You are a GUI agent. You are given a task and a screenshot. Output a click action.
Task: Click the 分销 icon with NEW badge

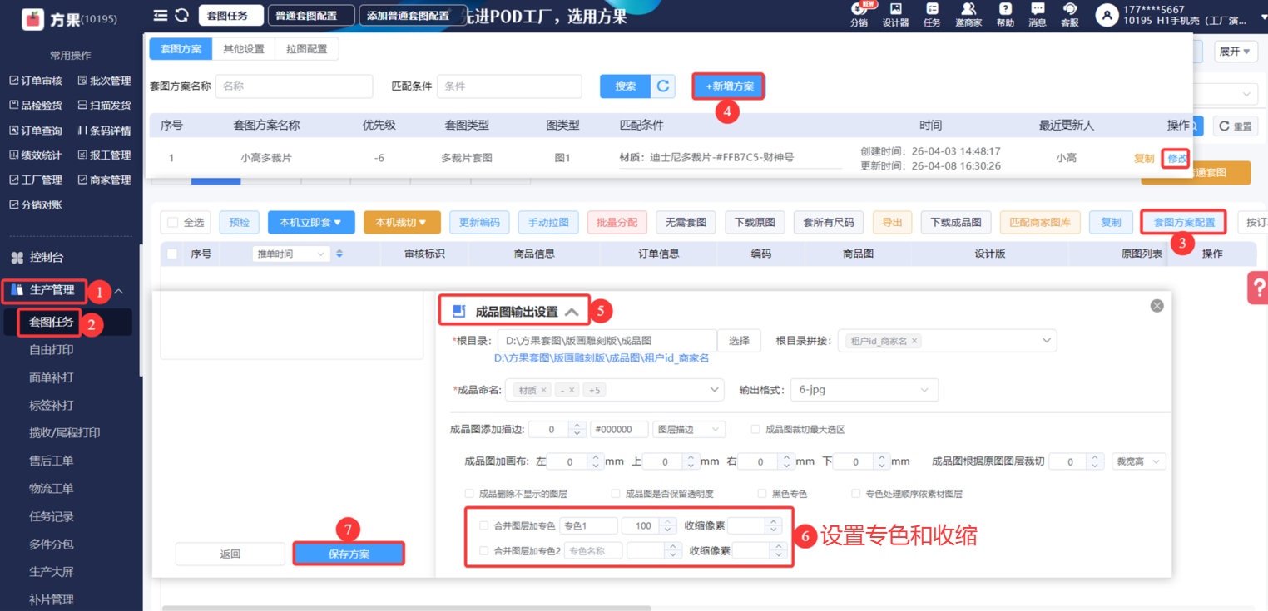click(859, 14)
